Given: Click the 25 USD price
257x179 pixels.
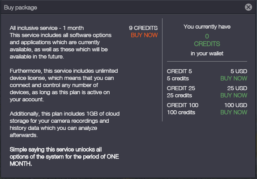Looking at the screenshot, I should coord(237,88).
